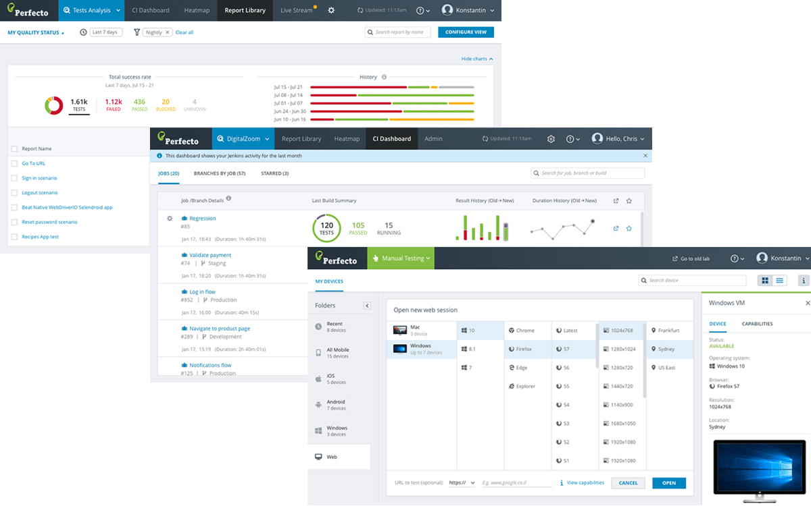Click the clock icon beside Last 7 days
Image resolution: width=811 pixels, height=506 pixels.
[83, 32]
